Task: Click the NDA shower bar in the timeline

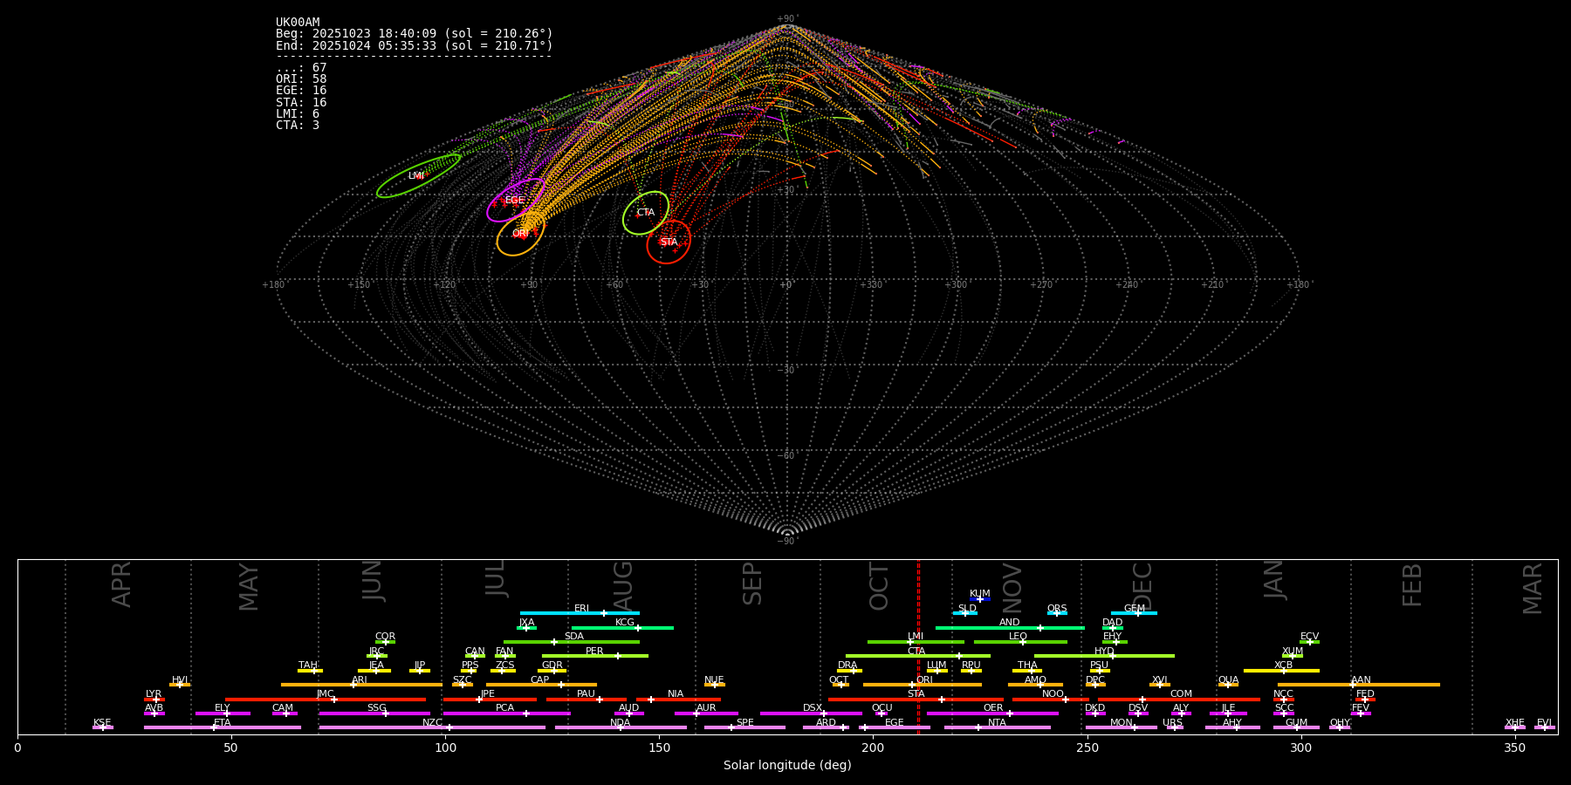Action: 621,727
